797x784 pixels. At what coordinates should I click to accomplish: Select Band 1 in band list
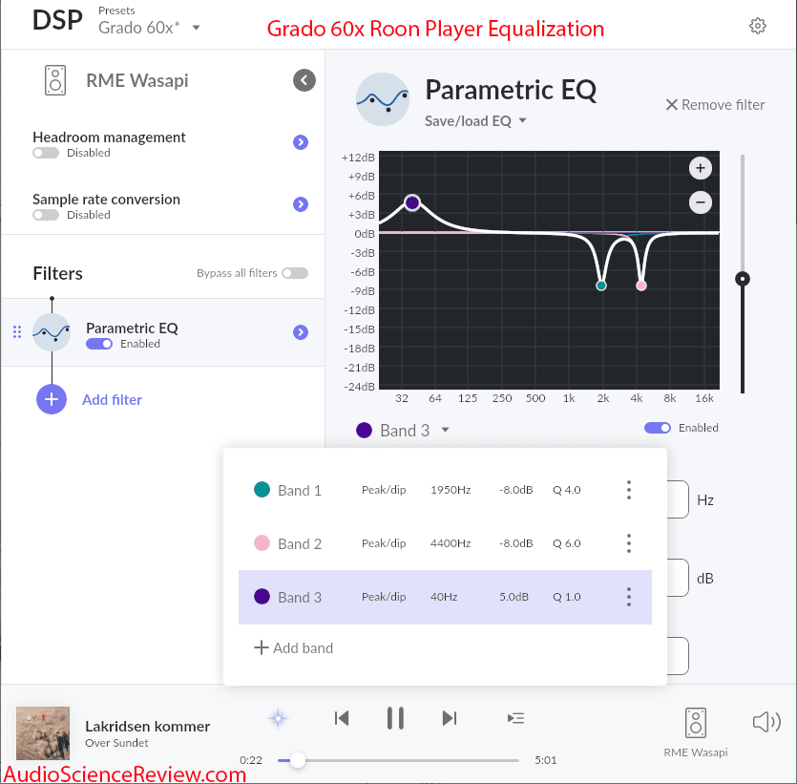pyautogui.click(x=445, y=491)
